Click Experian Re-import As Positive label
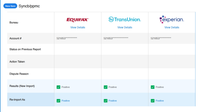 [x=160, y=101]
